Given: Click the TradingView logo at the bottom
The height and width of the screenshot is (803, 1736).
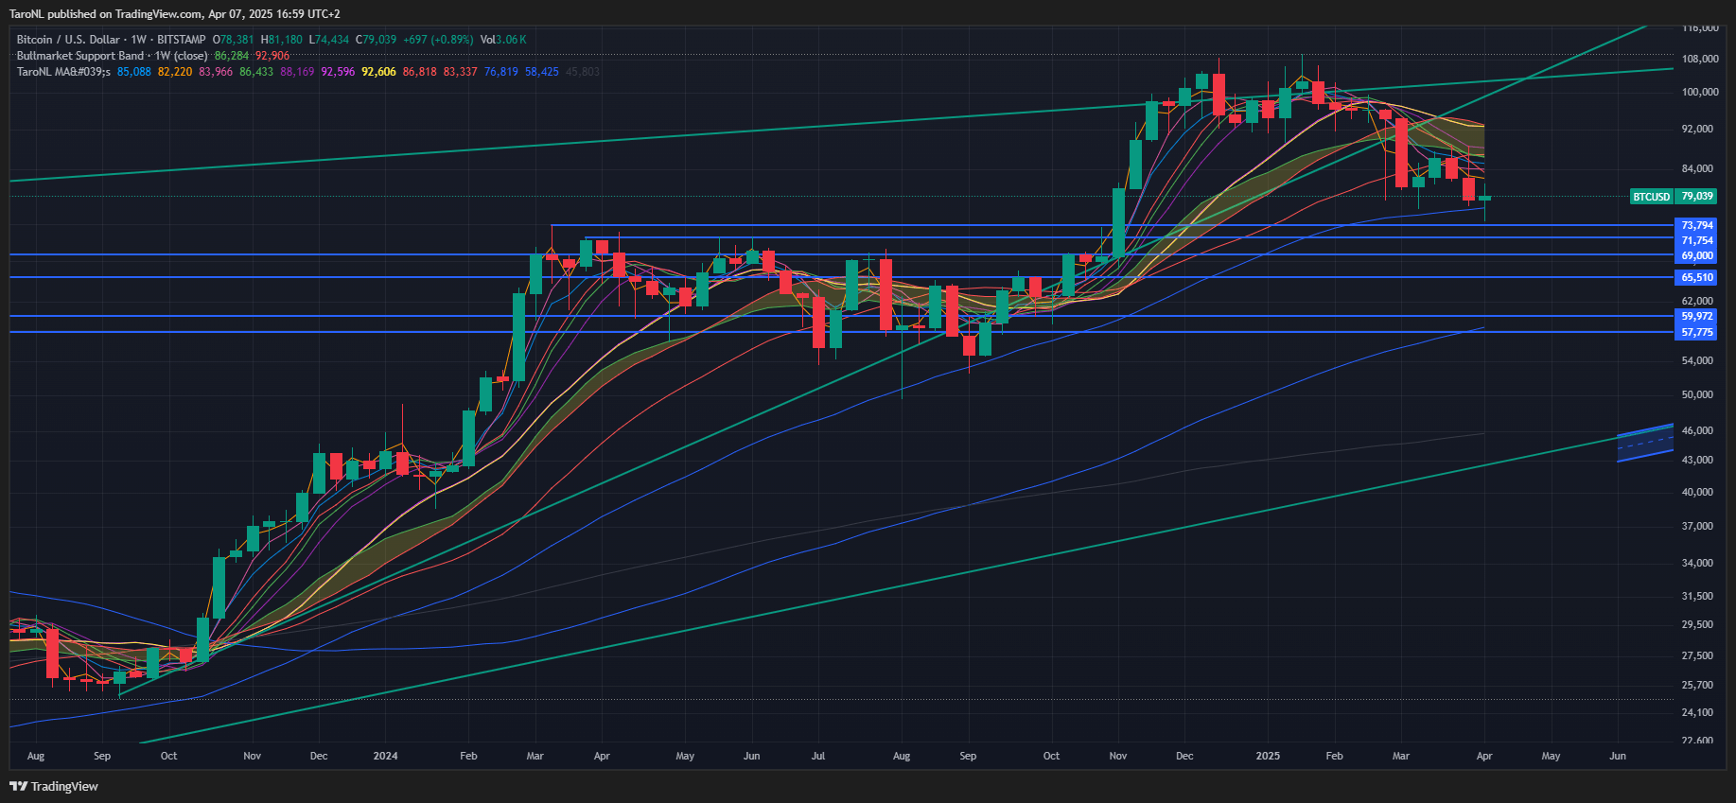Looking at the screenshot, I should [x=54, y=786].
